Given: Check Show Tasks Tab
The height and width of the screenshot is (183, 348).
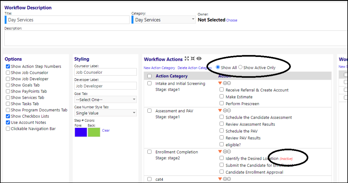Looking at the screenshot, I should [x=8, y=104].
